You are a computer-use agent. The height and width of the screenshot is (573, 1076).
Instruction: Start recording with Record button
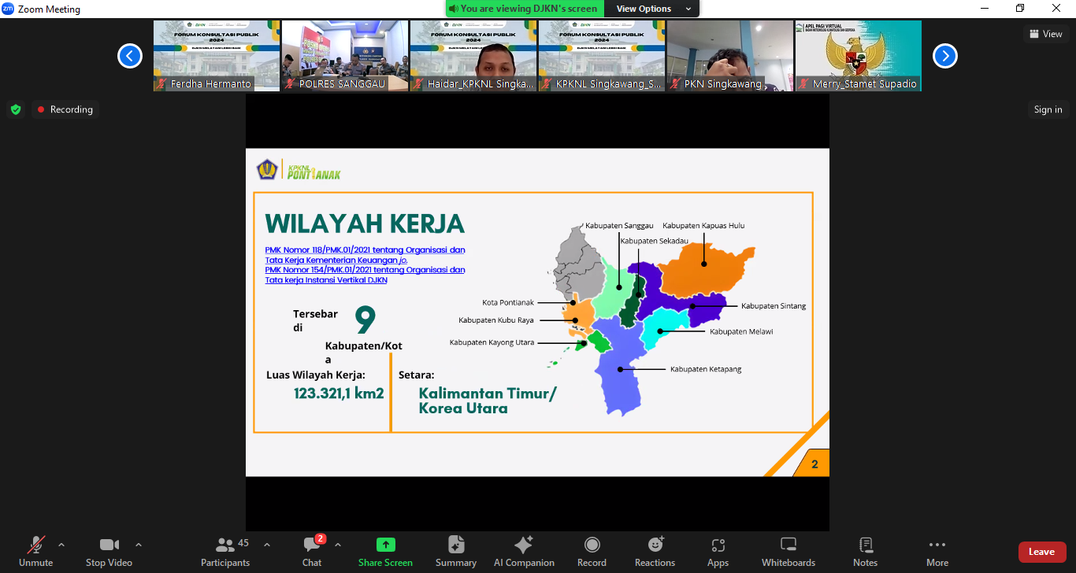pos(592,551)
